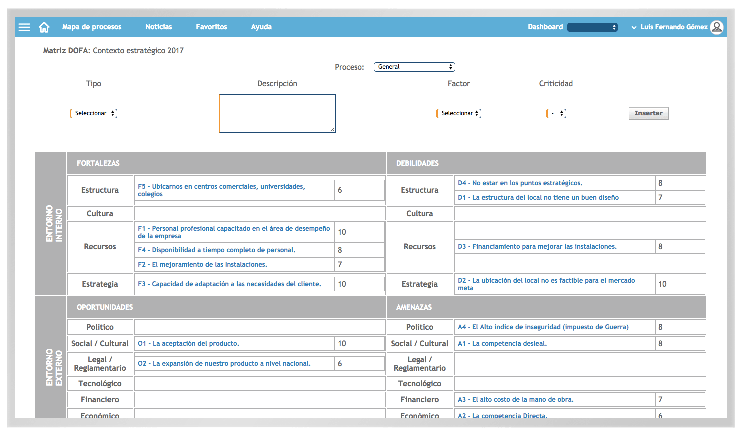Click criticidad value 6 in O2 row
The height and width of the screenshot is (435, 742).
340,363
